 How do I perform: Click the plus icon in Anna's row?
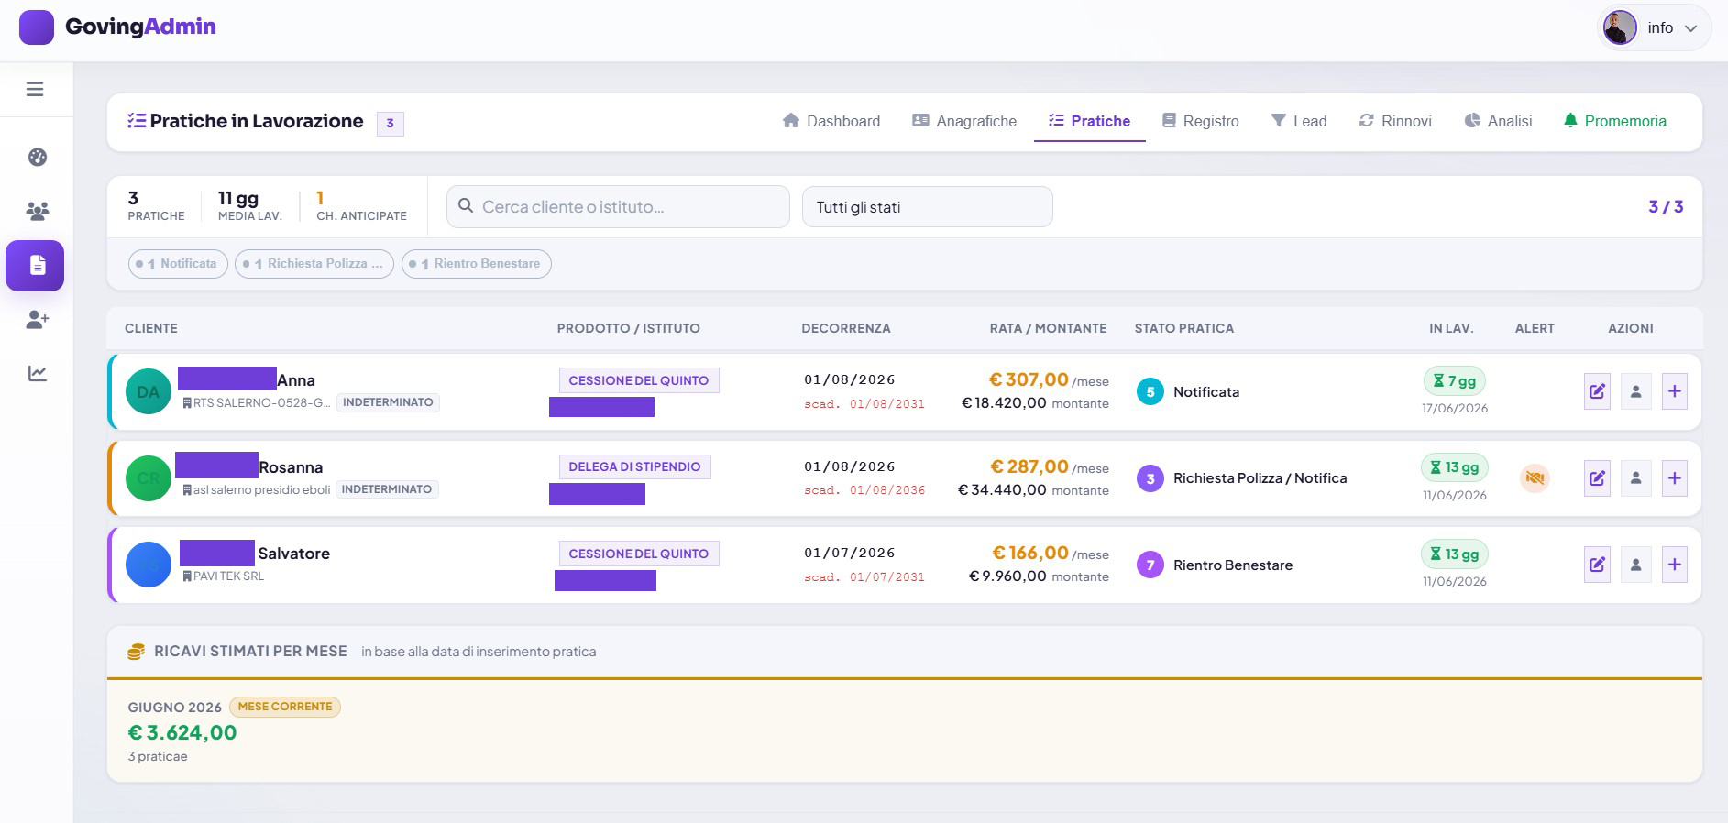(x=1674, y=391)
